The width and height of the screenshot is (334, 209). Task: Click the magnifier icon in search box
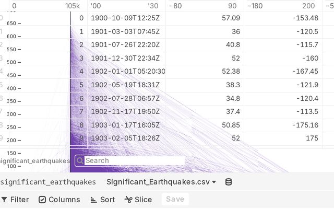[80, 161]
